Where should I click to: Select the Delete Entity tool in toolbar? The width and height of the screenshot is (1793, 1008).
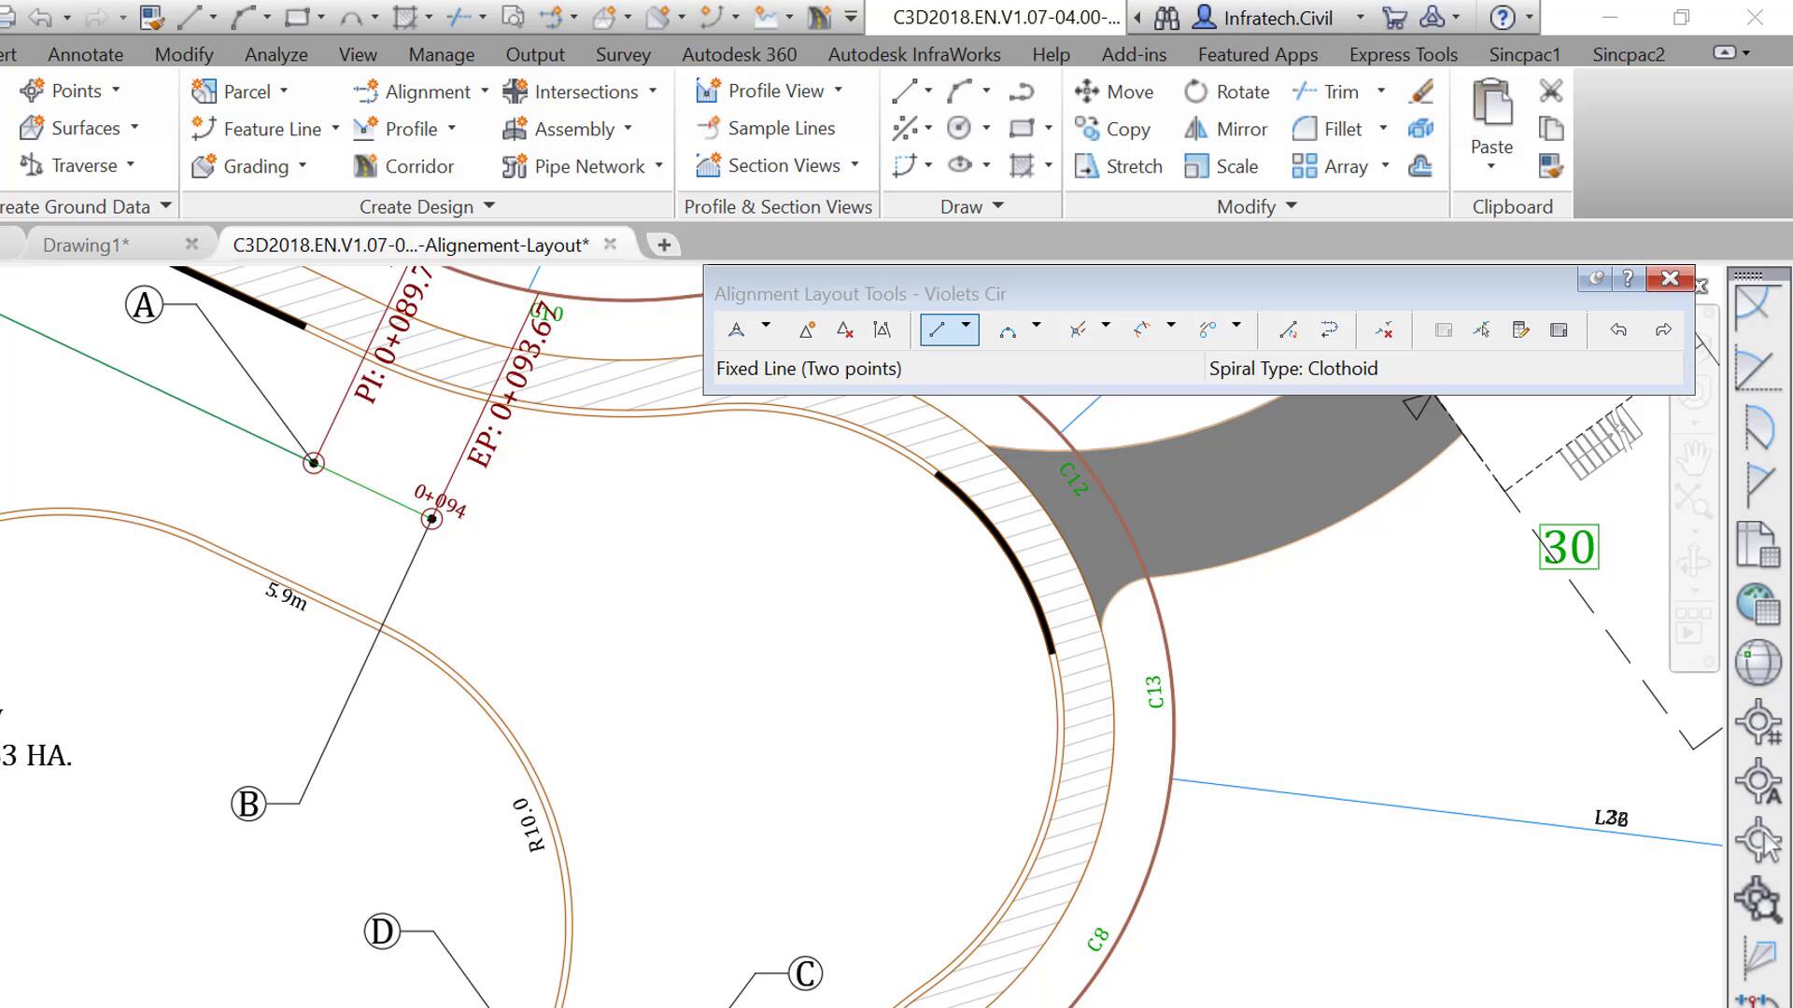tap(1383, 329)
